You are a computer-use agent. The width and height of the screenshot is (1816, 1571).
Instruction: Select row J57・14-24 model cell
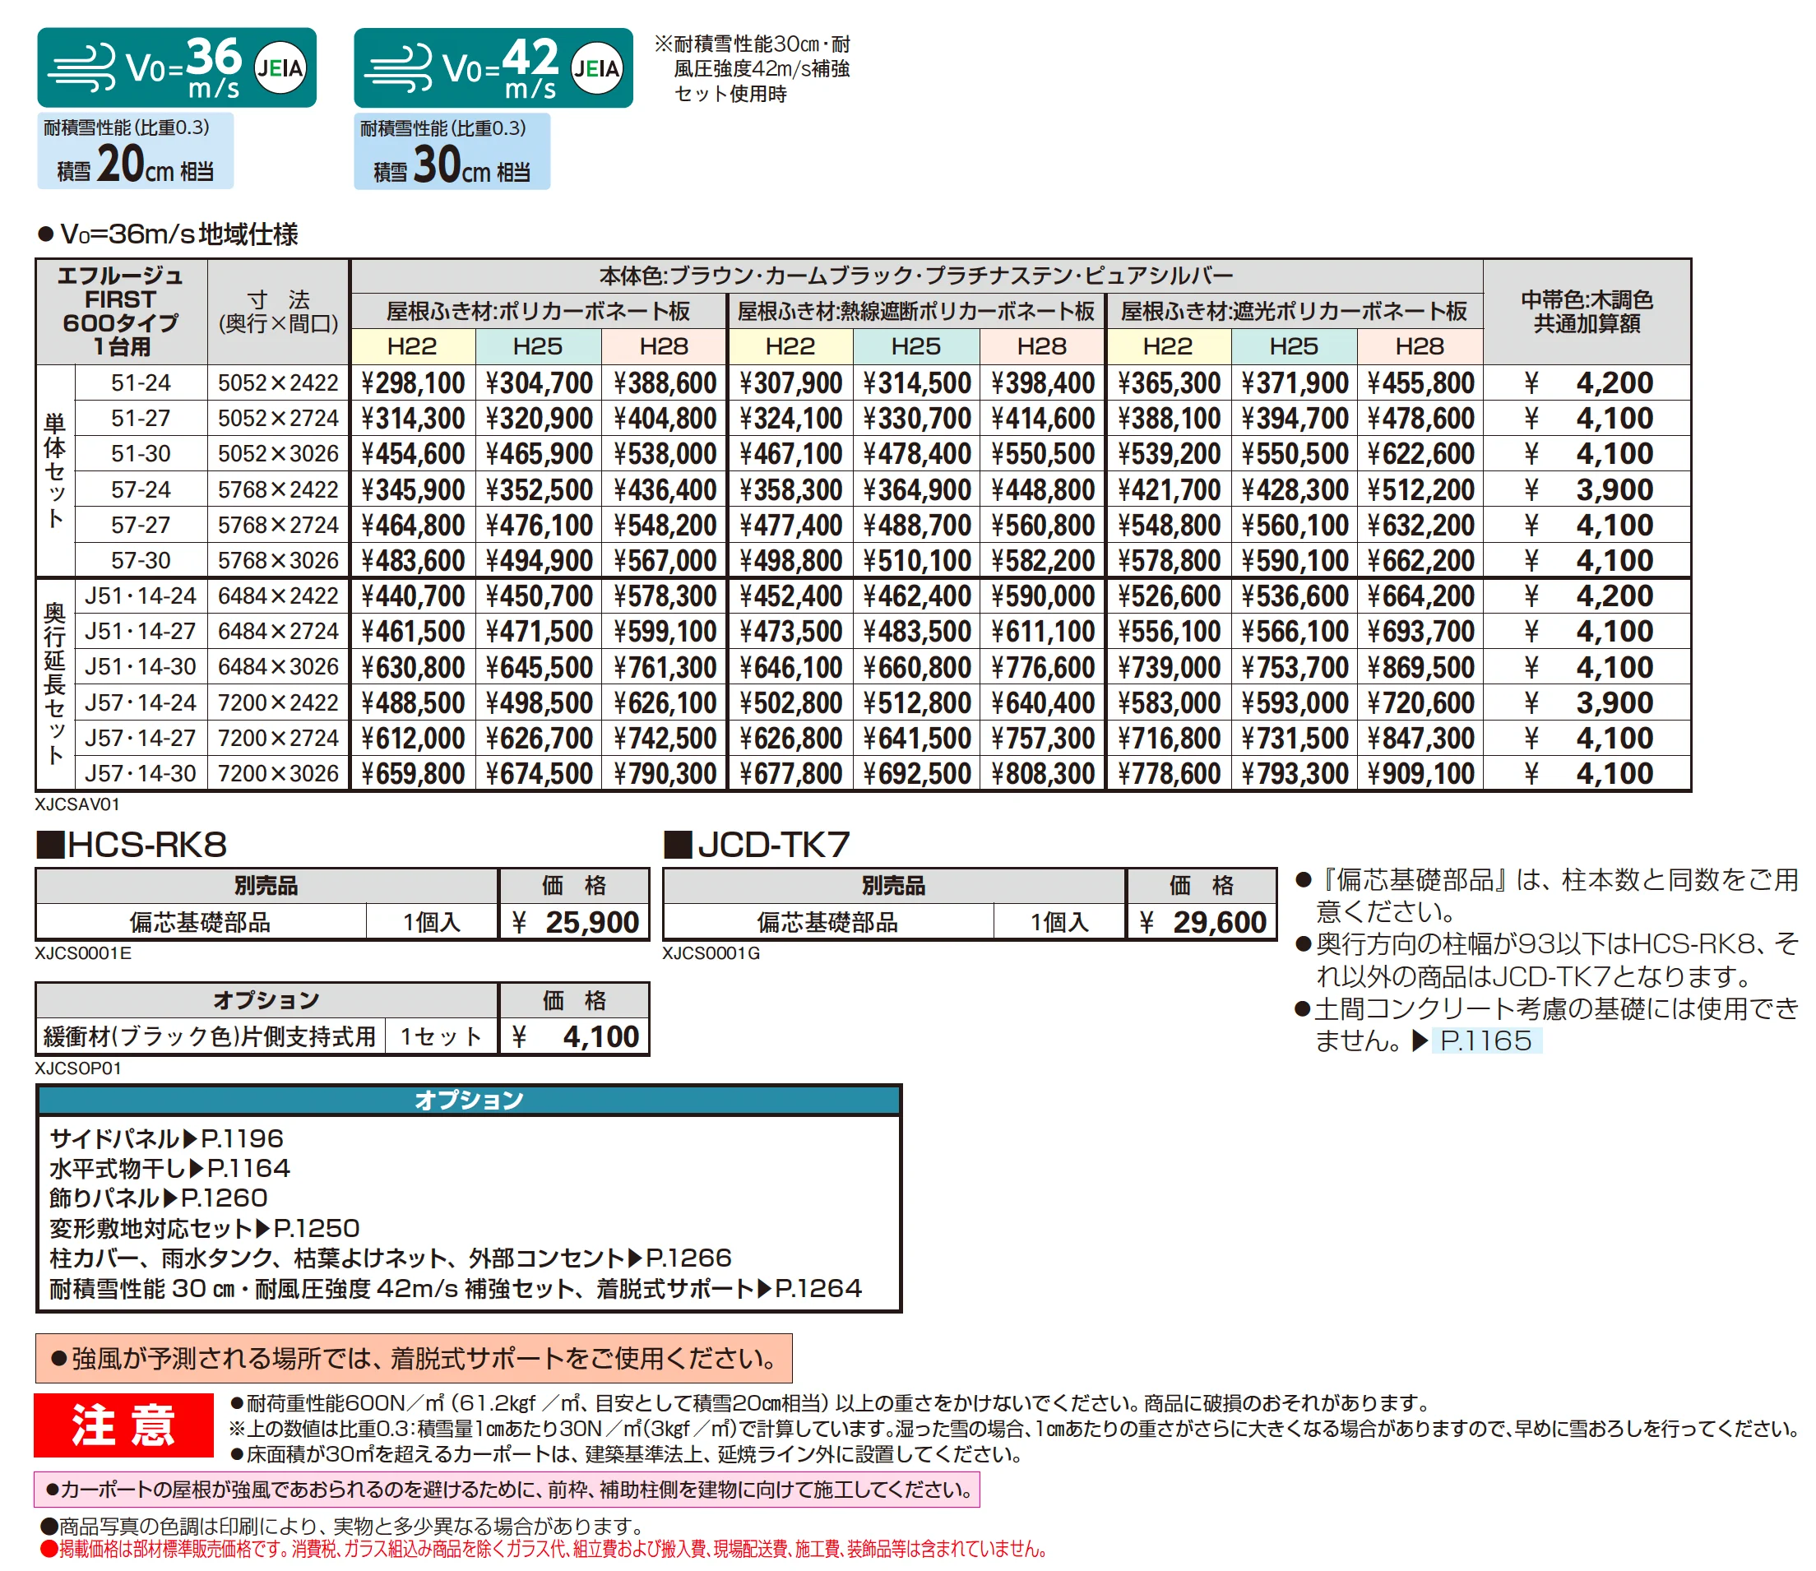tap(141, 702)
